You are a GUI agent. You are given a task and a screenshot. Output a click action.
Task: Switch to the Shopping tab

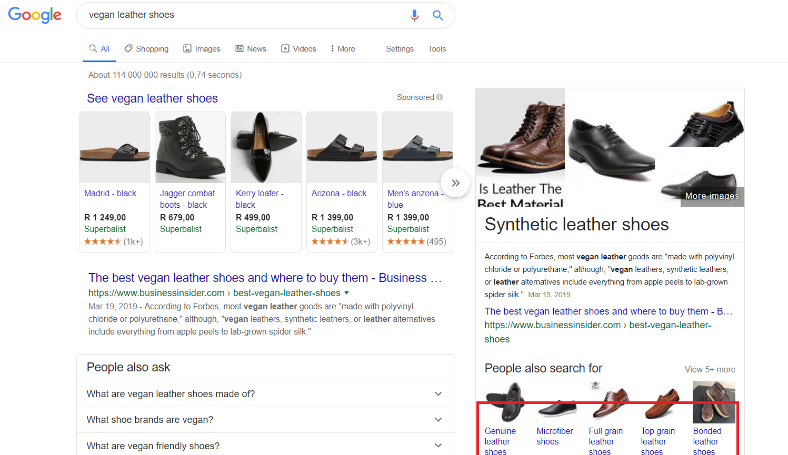pyautogui.click(x=146, y=49)
